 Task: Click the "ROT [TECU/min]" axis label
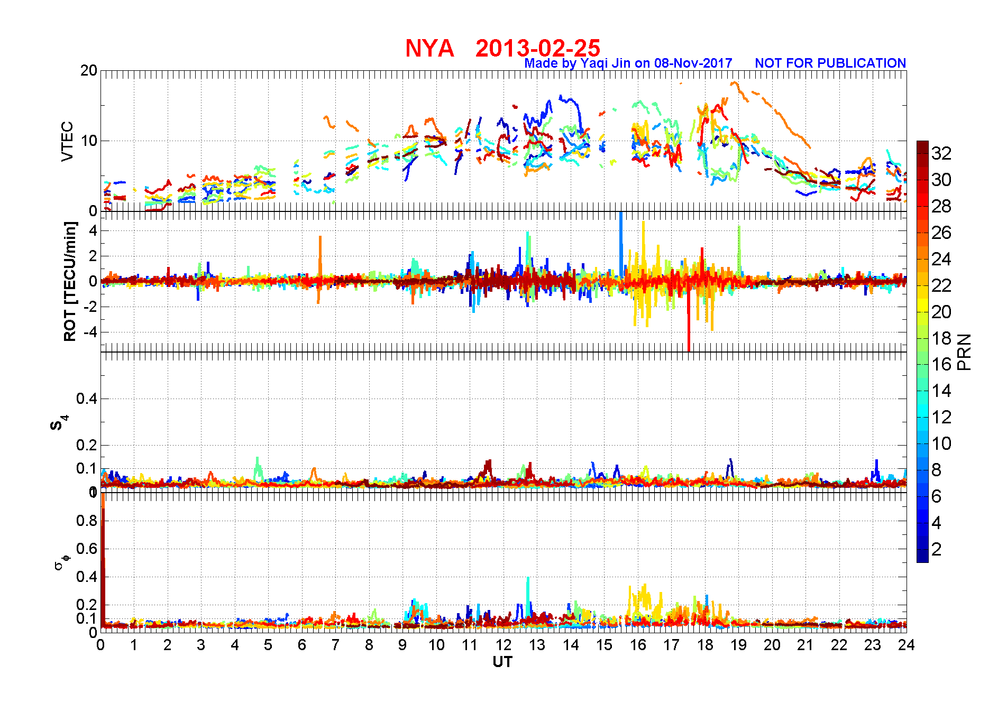[70, 281]
